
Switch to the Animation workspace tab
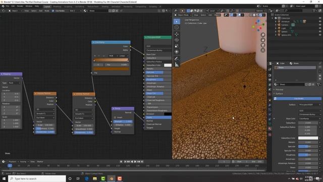(x=116, y=7)
